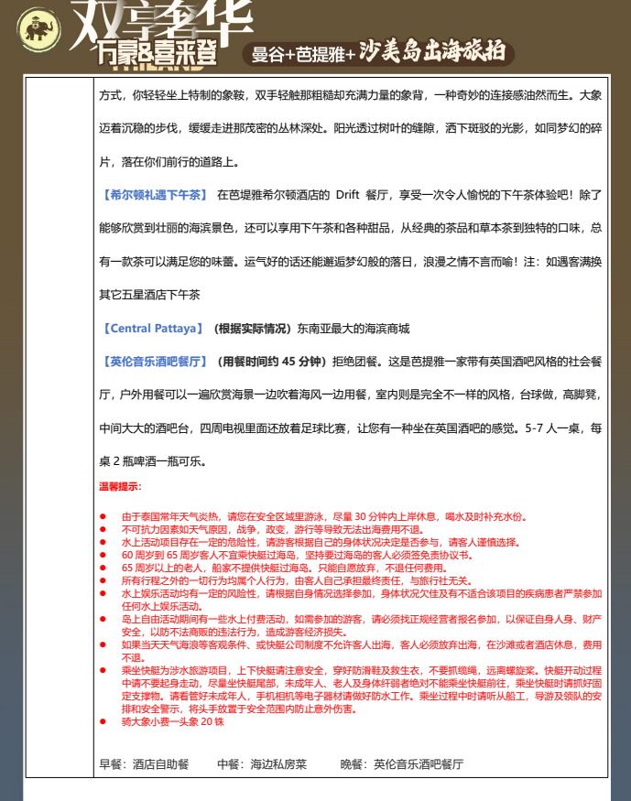Click 晚餐：英伦音乐酒吧餐厅 text
Image resolution: width=631 pixels, height=801 pixels.
402,764
